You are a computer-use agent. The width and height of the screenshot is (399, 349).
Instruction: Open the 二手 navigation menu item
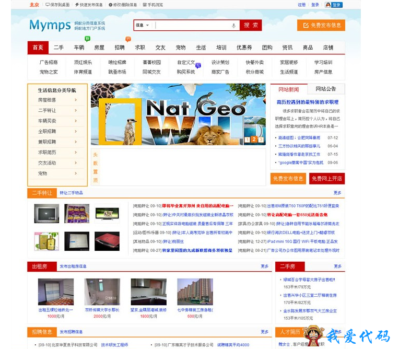tap(58, 48)
